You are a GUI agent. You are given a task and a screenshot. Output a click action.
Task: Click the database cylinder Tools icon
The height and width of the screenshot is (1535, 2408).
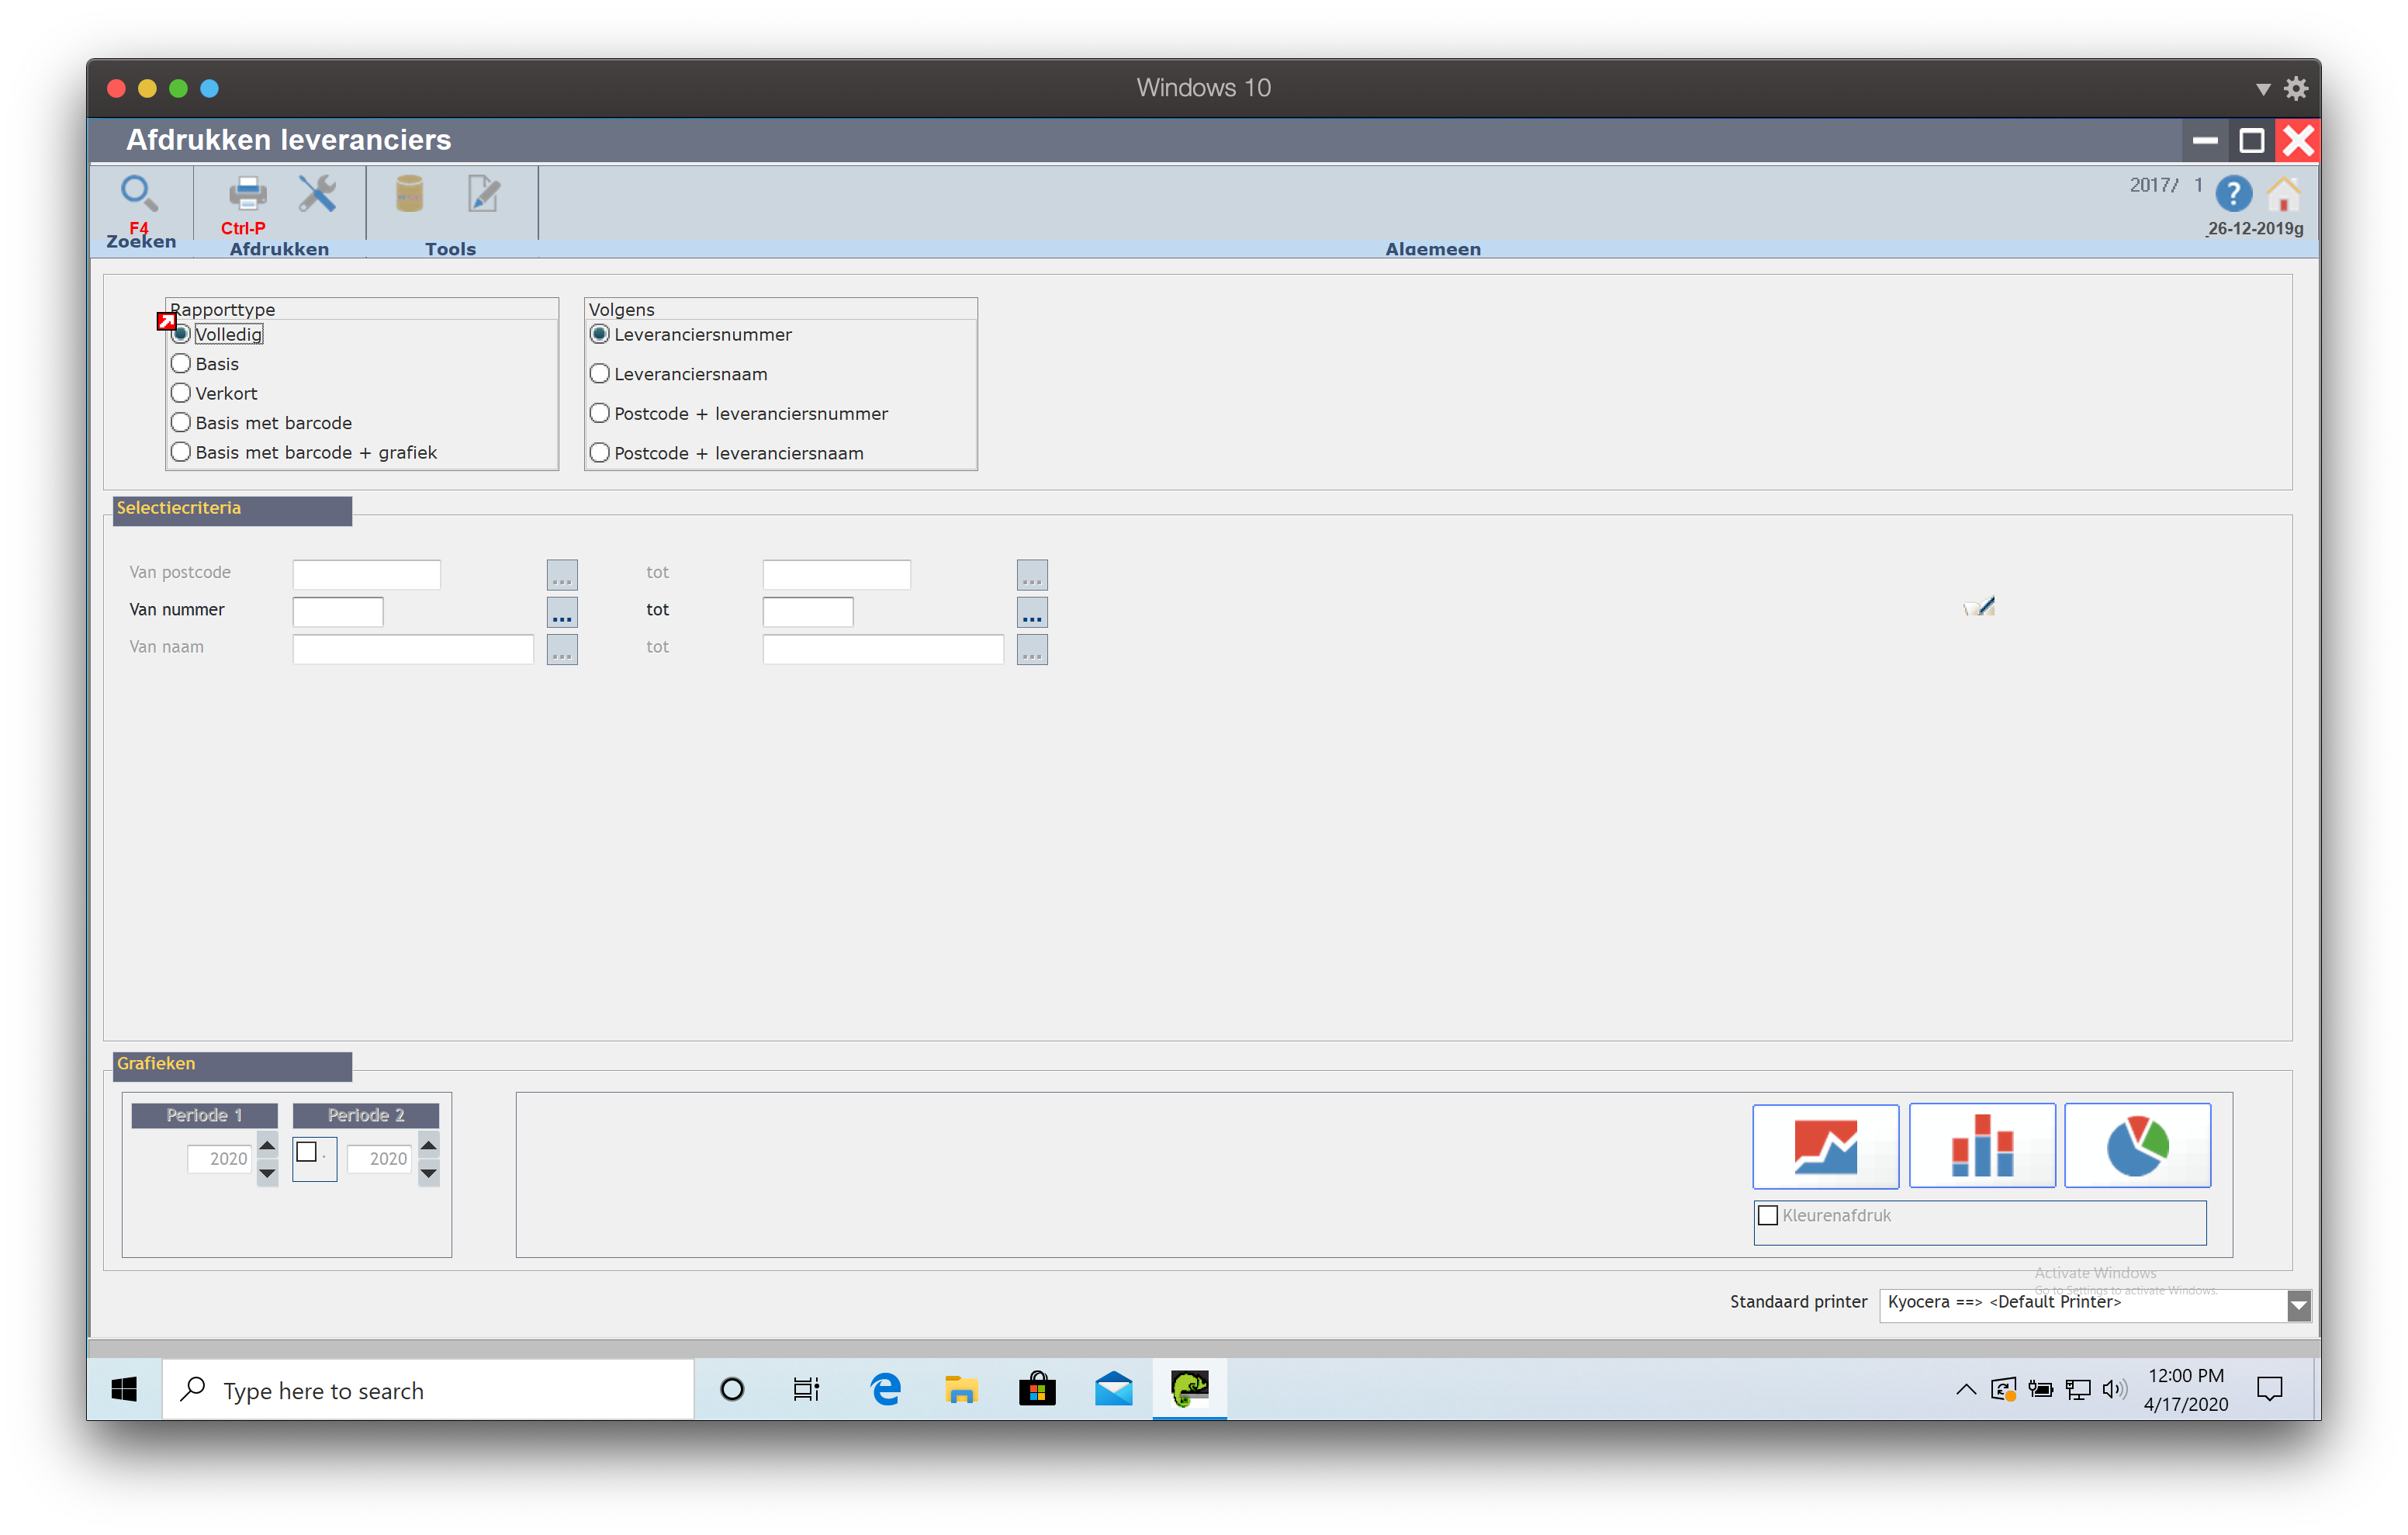409,193
